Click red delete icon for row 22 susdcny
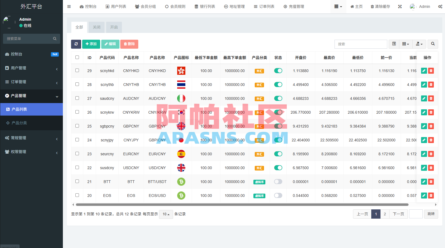The width and height of the screenshot is (445, 248). pyautogui.click(x=431, y=168)
